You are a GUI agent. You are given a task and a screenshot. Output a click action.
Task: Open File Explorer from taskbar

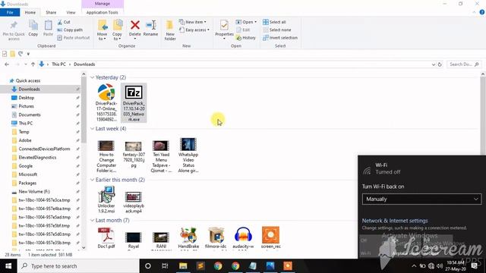pos(183,266)
